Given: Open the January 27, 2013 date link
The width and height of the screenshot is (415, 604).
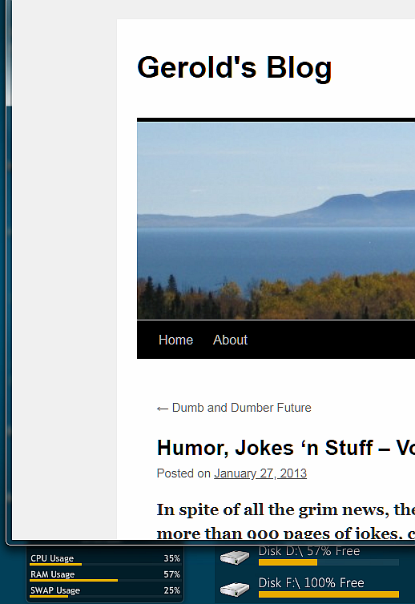Looking at the screenshot, I should [x=260, y=473].
